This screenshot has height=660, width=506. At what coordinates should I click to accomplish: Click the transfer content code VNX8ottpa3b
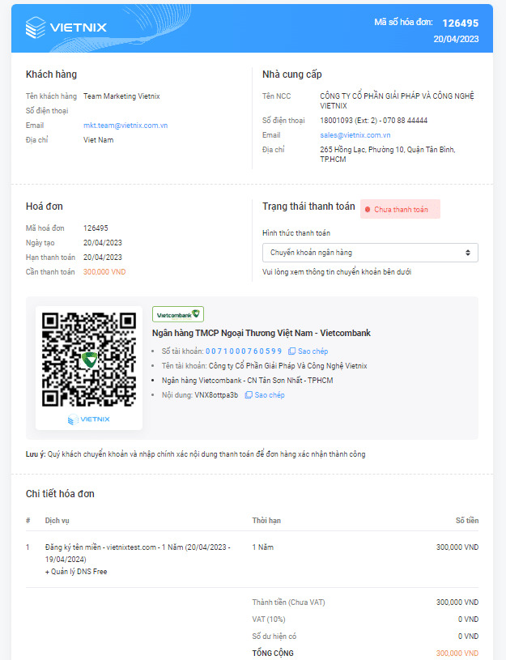click(x=216, y=395)
